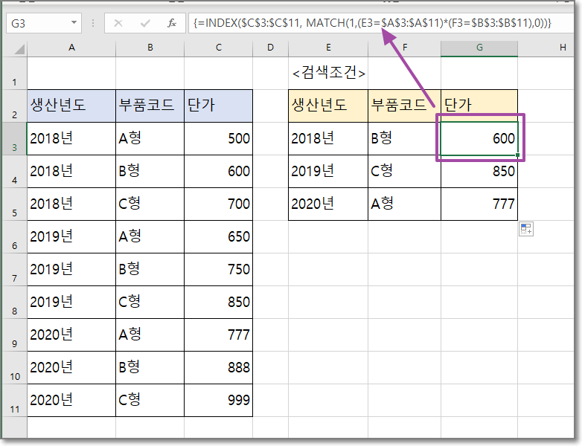Click 단가 header in cell G2
This screenshot has width=582, height=446.
[x=479, y=106]
